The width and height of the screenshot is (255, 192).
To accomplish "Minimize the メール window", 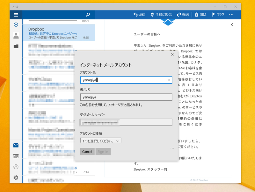I will coord(215,7).
